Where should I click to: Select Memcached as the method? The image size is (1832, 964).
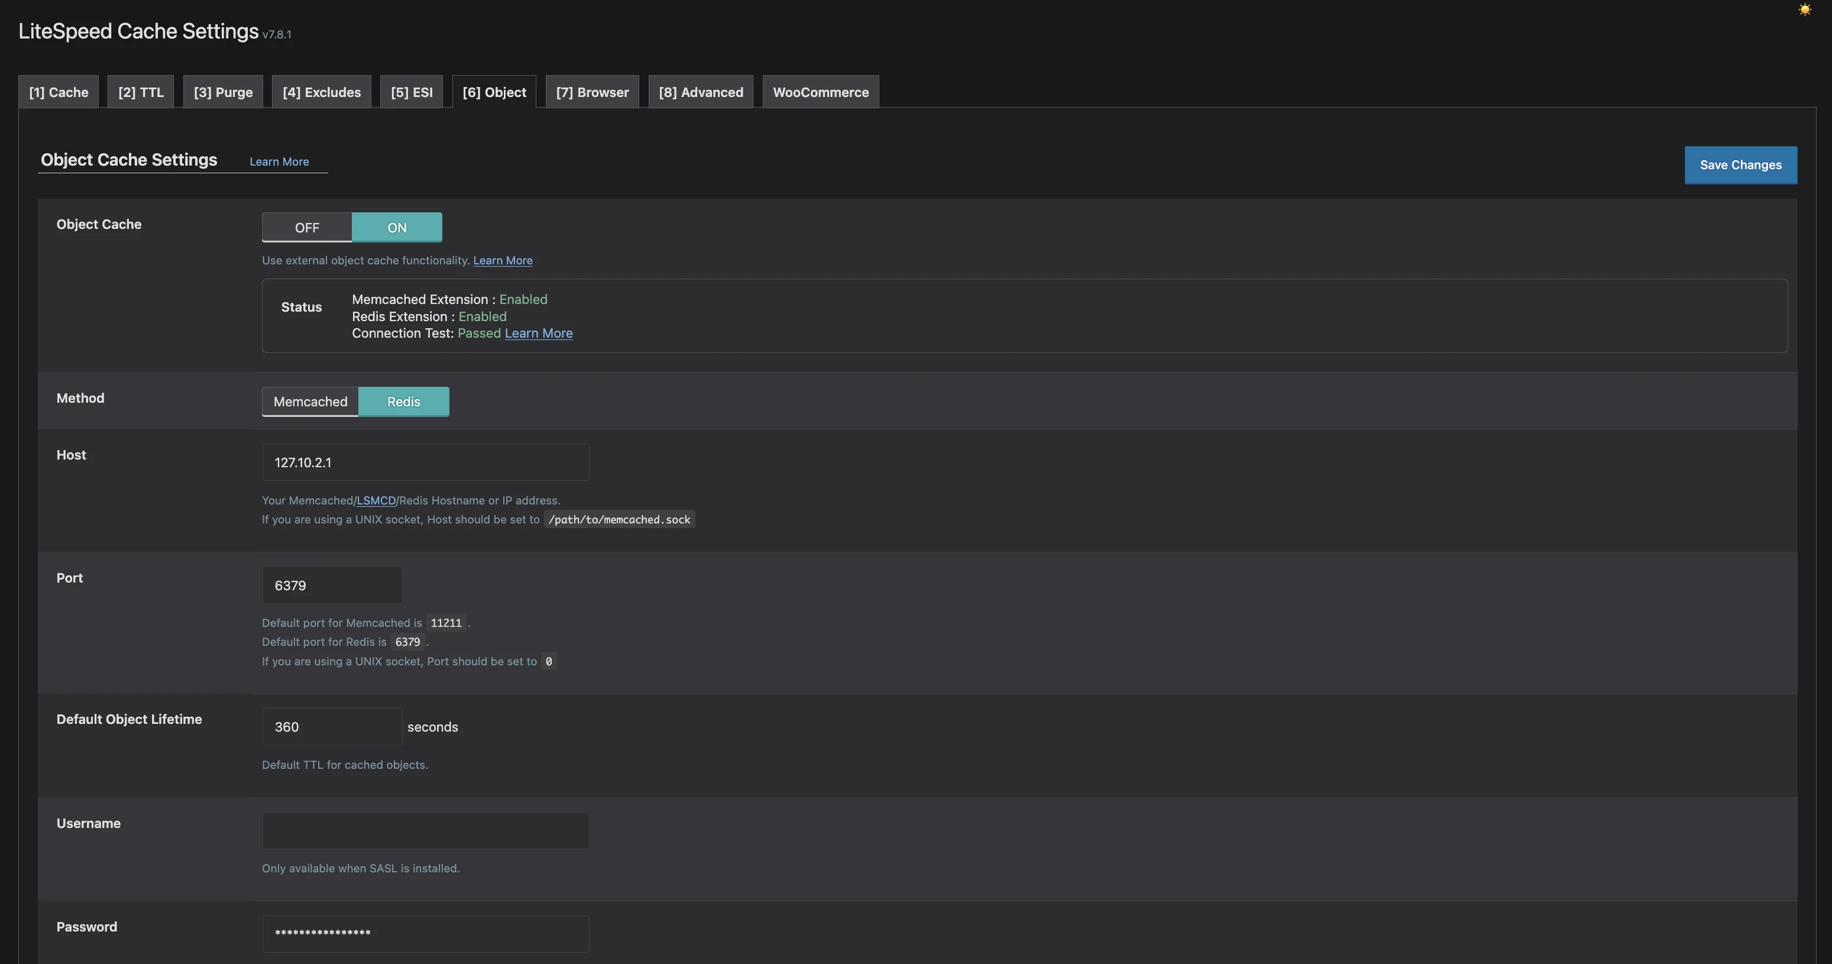pos(310,401)
